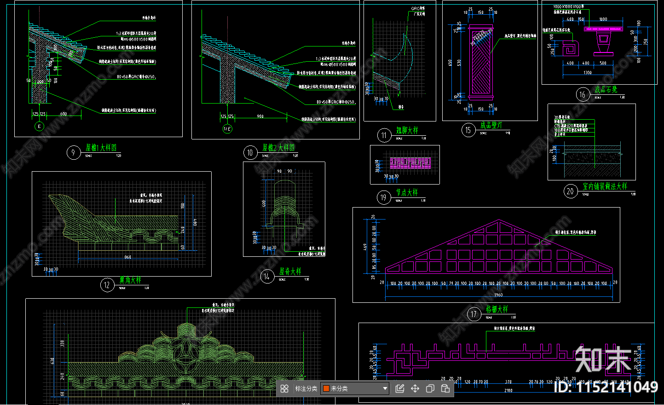Click the 室内铺装做法大样 drawing title
The width and height of the screenshot is (664, 405).
605,186
